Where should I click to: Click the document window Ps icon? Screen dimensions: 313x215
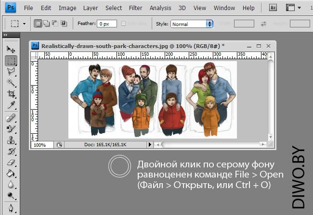coord(35,46)
